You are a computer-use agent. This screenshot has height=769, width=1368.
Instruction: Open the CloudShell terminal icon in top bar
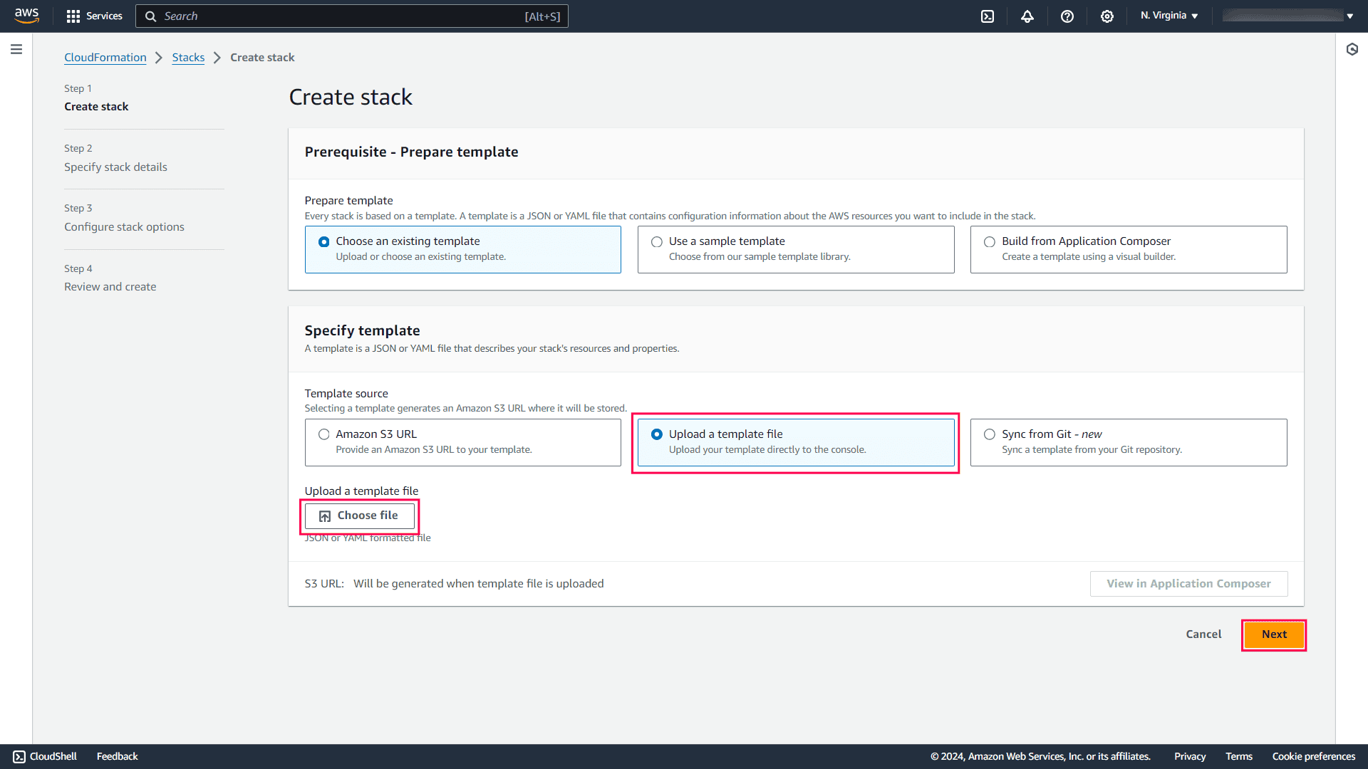tap(988, 16)
